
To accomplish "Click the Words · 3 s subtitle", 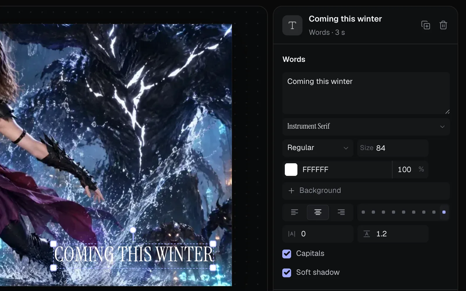I will [327, 32].
